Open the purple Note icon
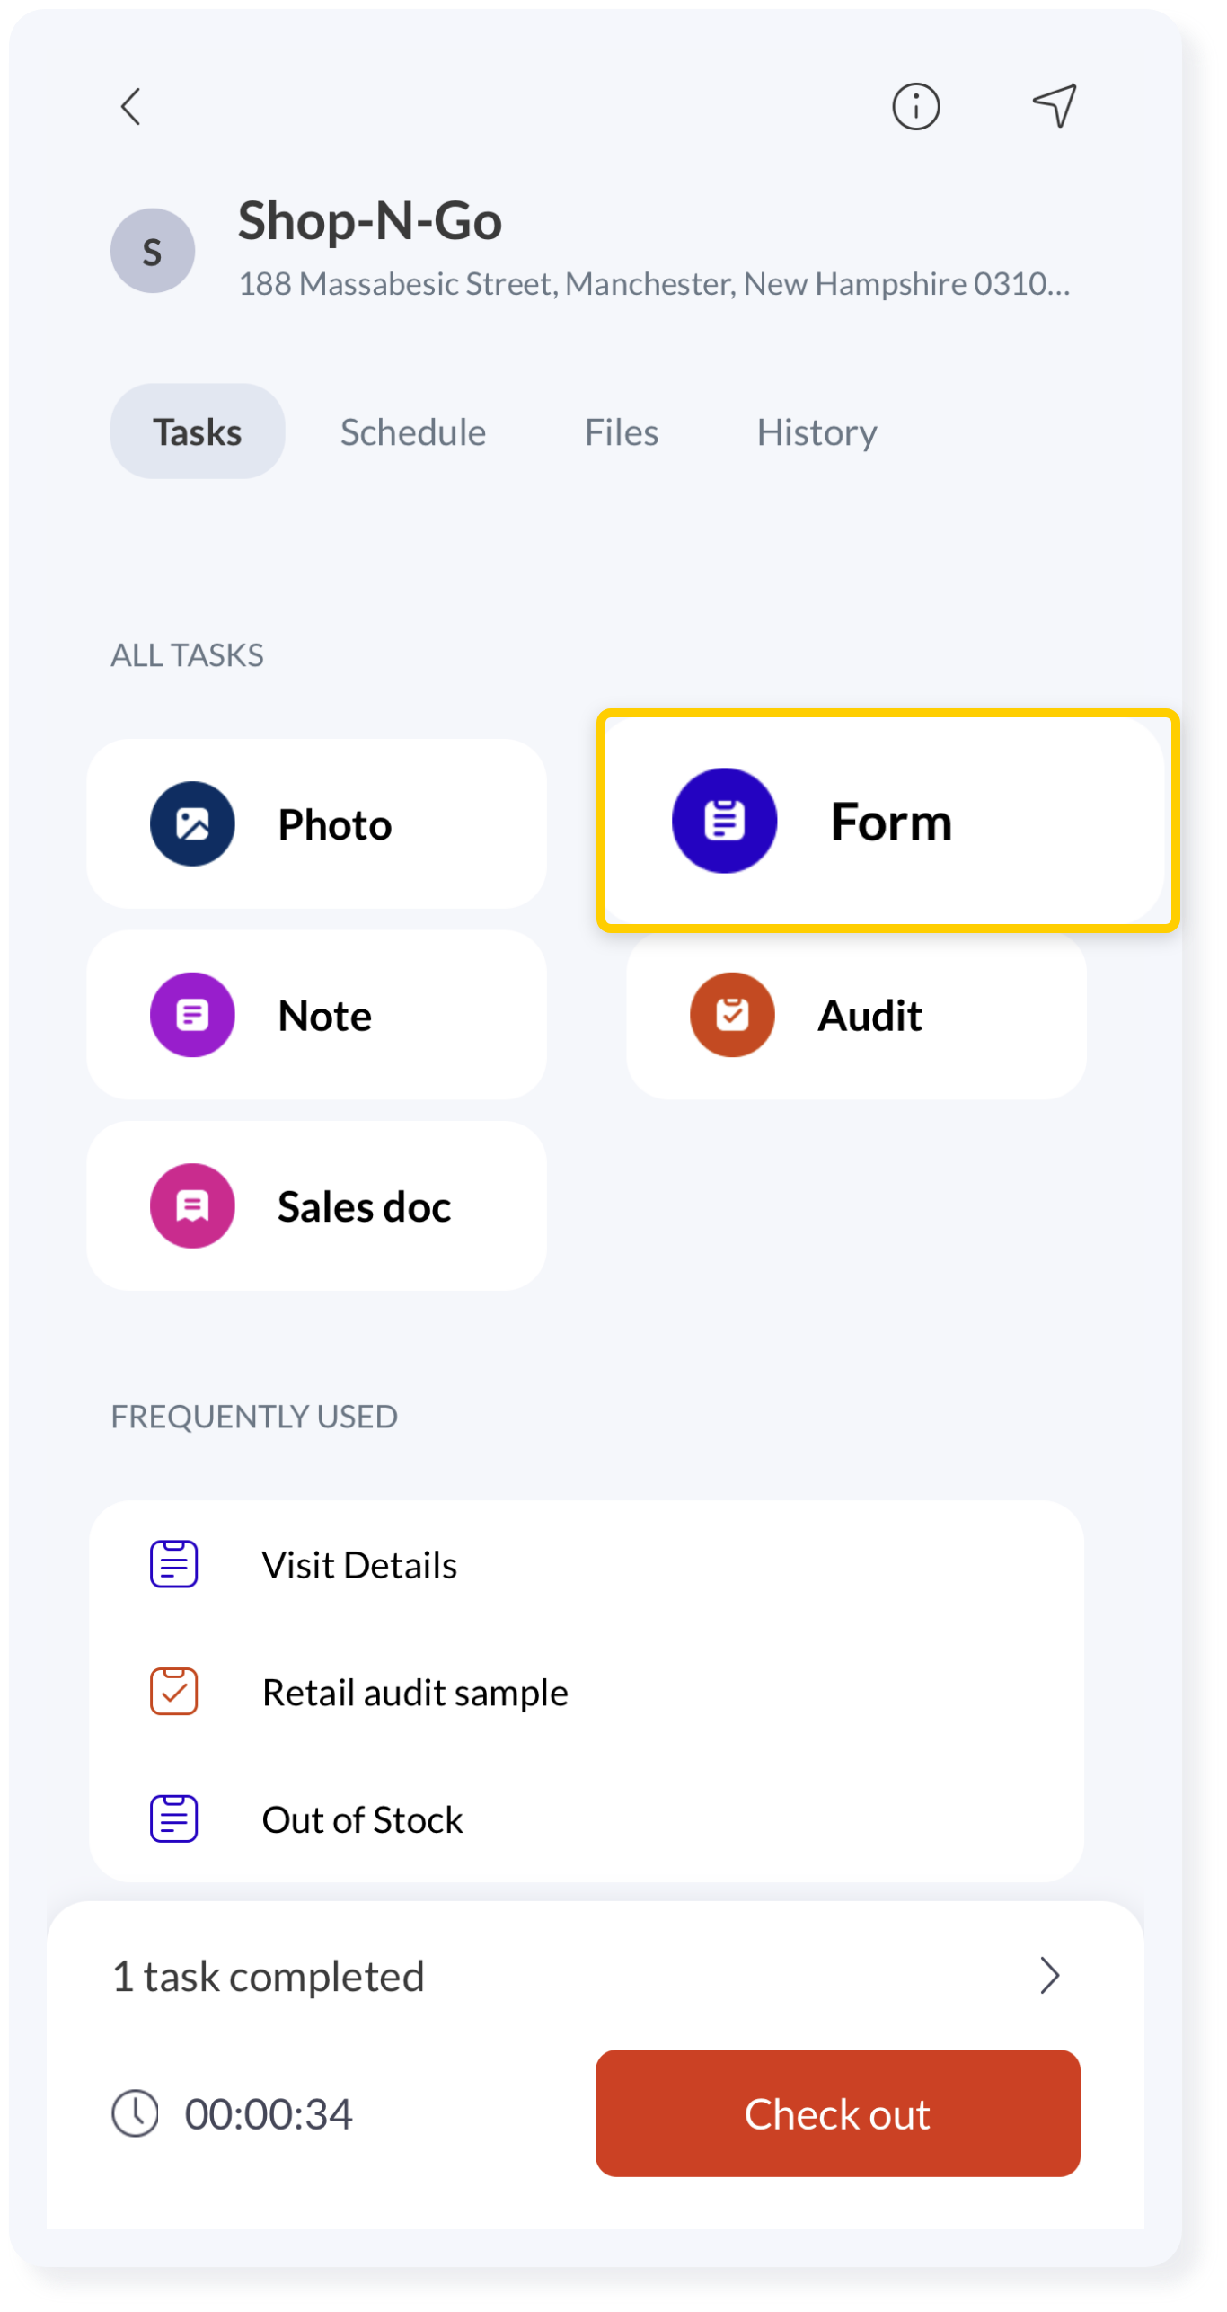This screenshot has height=2312, width=1227. (192, 1016)
